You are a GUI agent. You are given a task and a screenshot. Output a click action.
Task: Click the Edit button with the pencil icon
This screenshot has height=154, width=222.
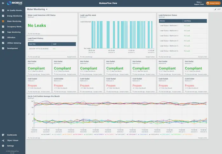(218, 9)
